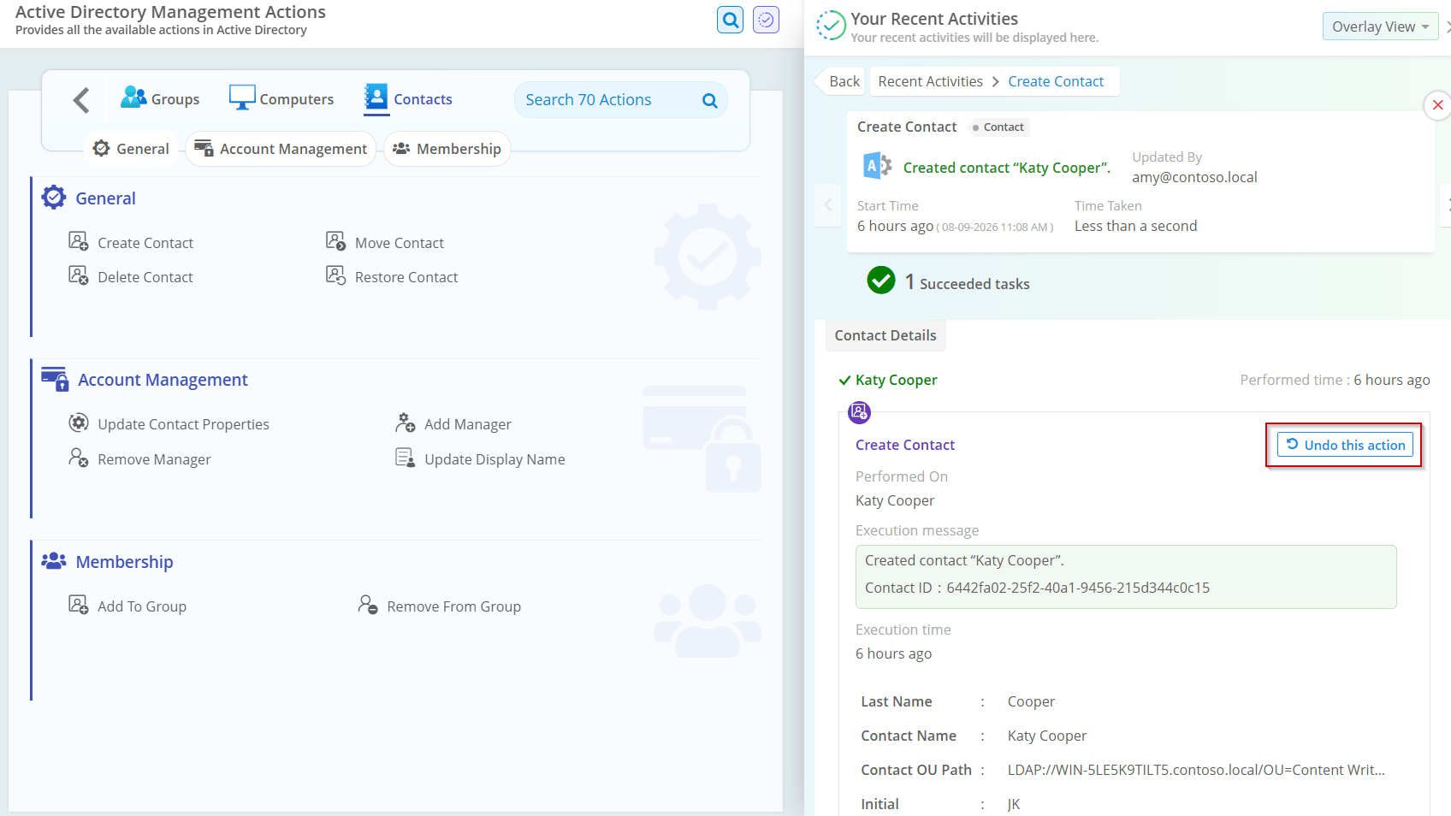Click the back chevron arrow icon
Screen dimensions: 1451x816
(81, 100)
